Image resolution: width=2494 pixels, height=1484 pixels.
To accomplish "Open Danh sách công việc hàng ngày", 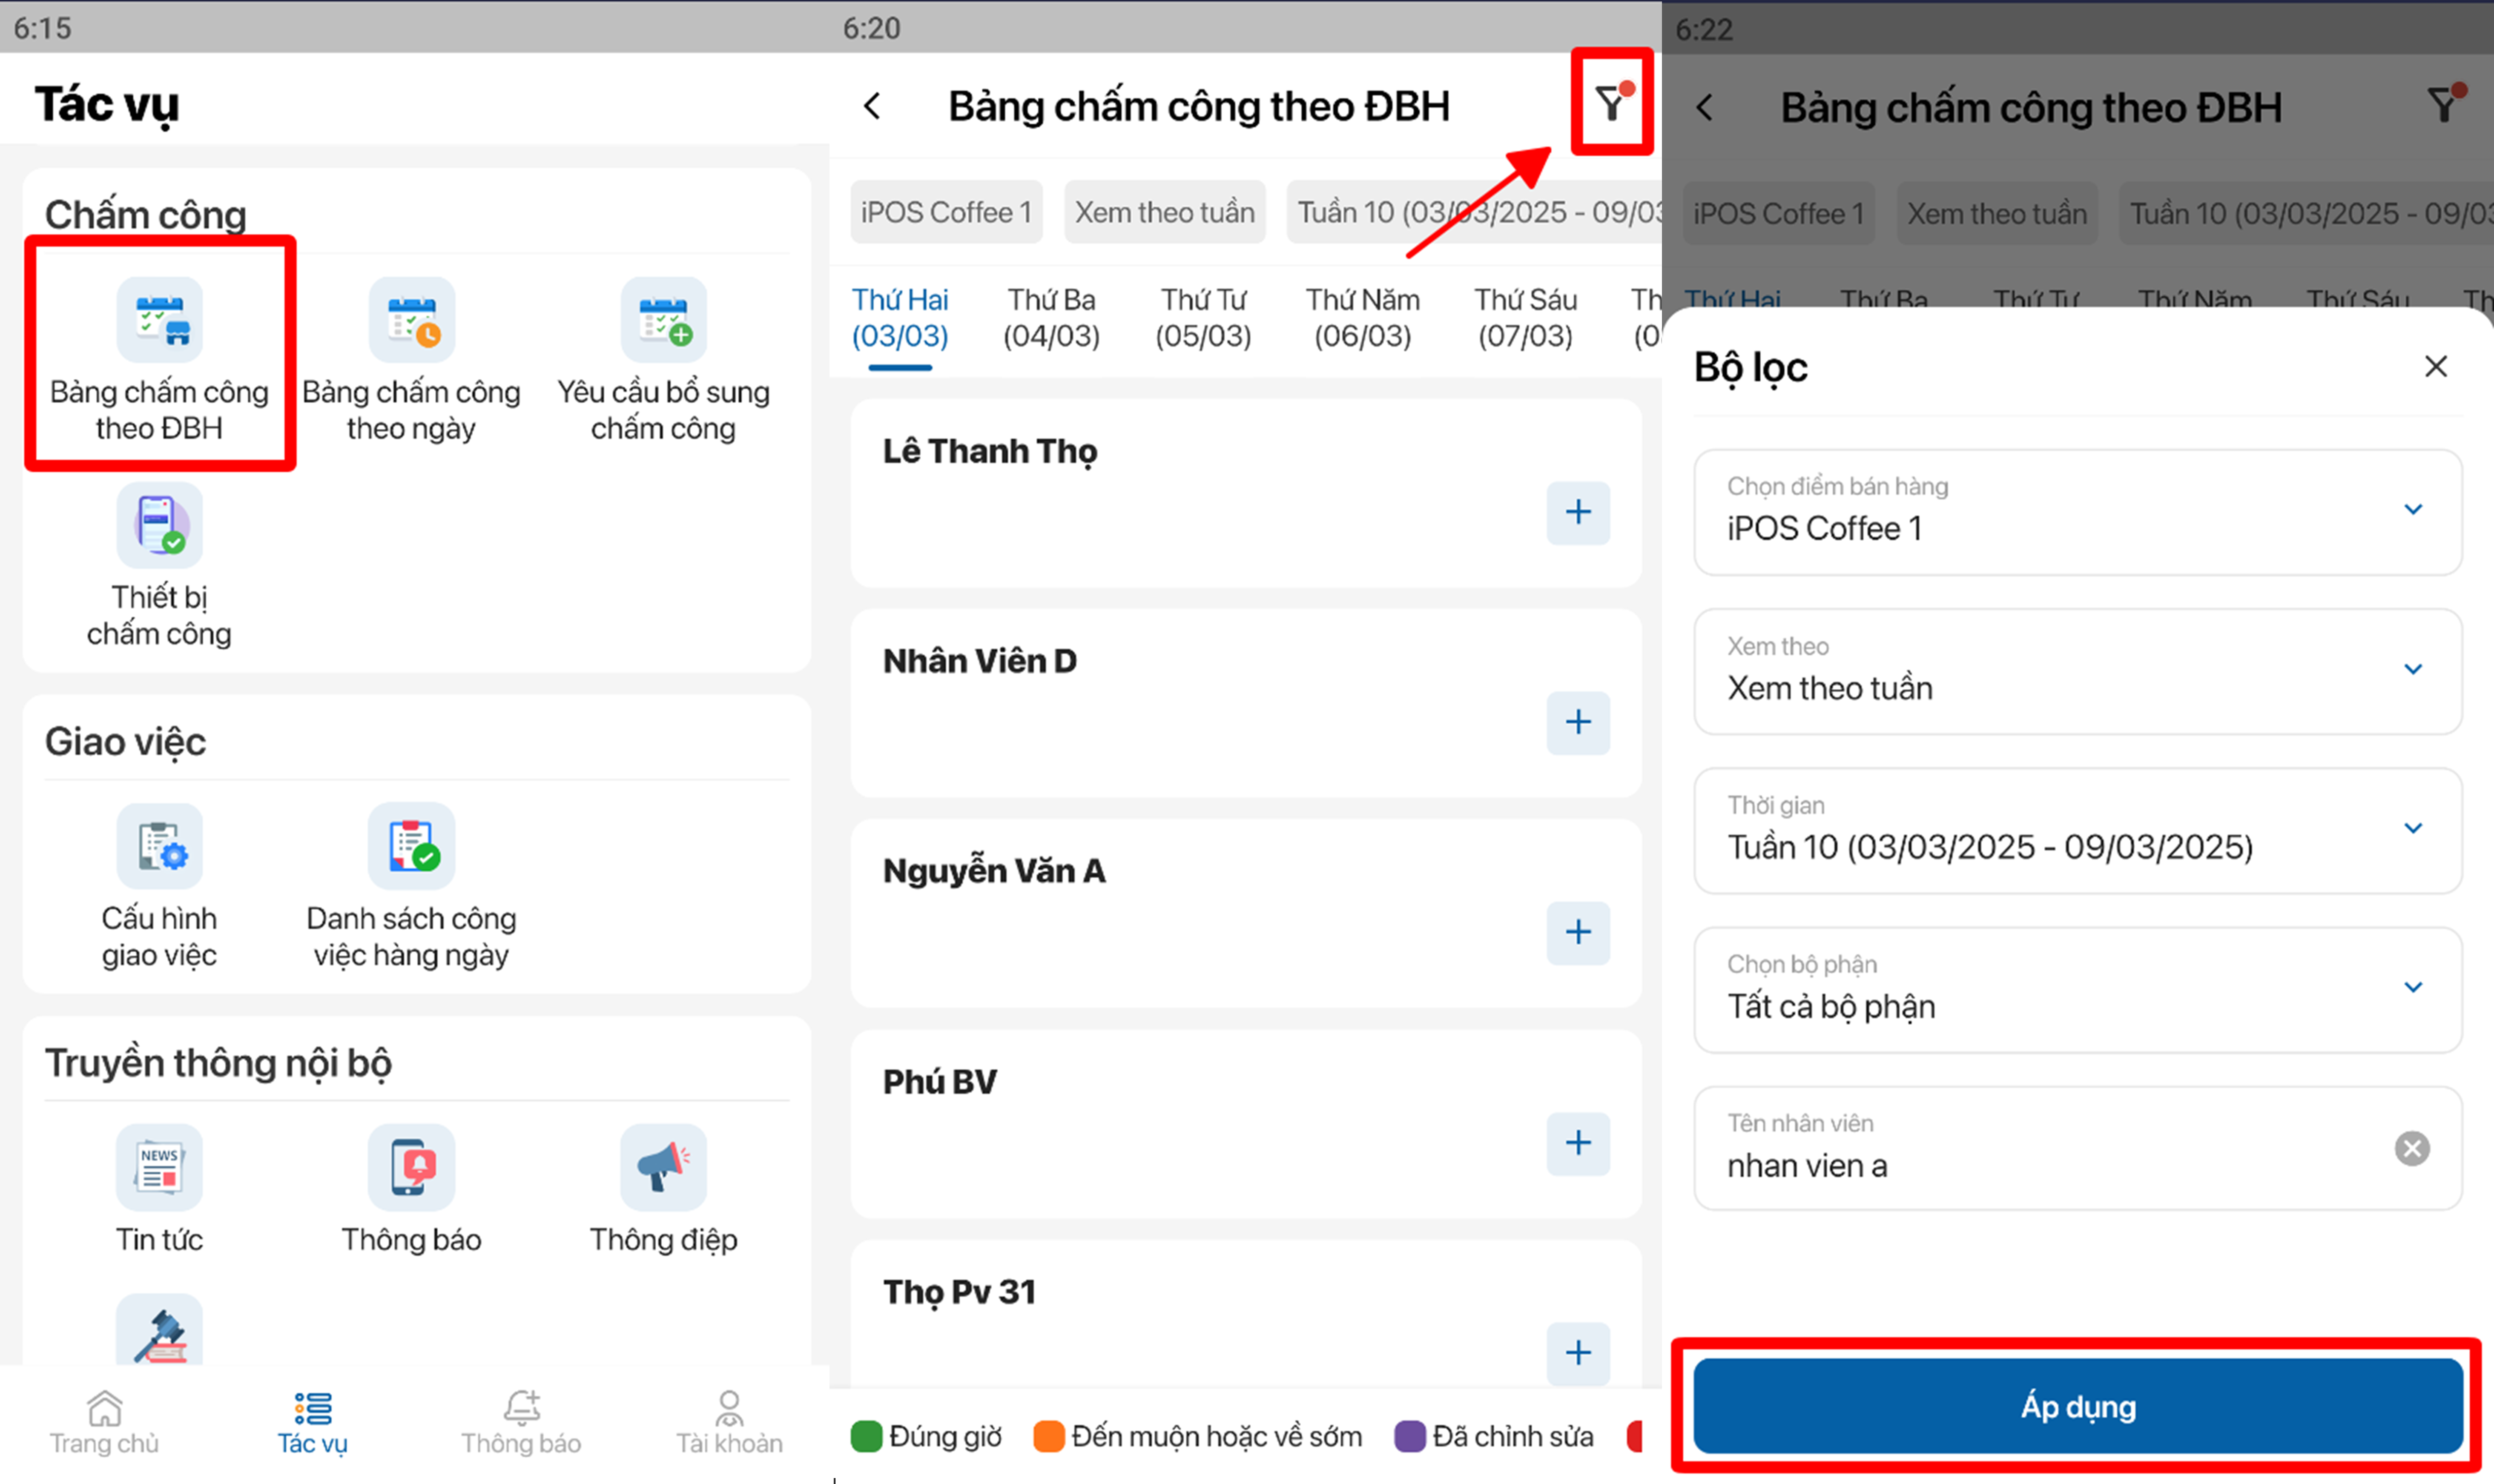I will [411, 846].
